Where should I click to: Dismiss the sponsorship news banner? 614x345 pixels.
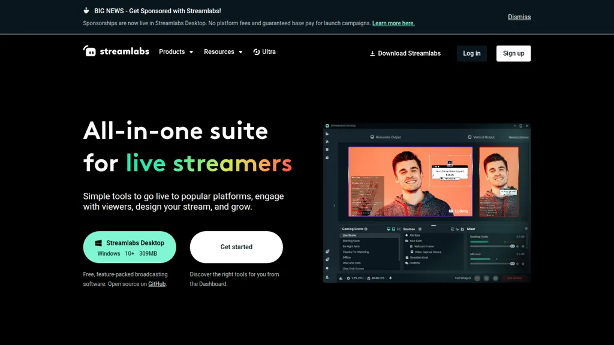coord(519,17)
